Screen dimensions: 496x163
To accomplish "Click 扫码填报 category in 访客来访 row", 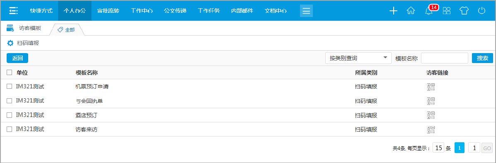I will point(366,129).
